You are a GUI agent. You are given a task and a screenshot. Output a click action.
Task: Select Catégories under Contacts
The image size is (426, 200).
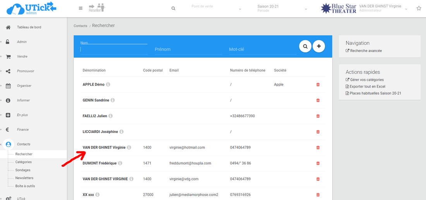pos(23,162)
